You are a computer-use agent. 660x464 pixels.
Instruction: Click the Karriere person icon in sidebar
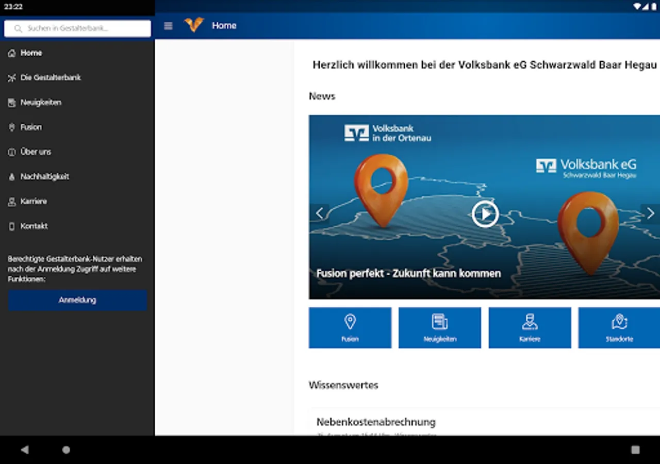click(12, 202)
